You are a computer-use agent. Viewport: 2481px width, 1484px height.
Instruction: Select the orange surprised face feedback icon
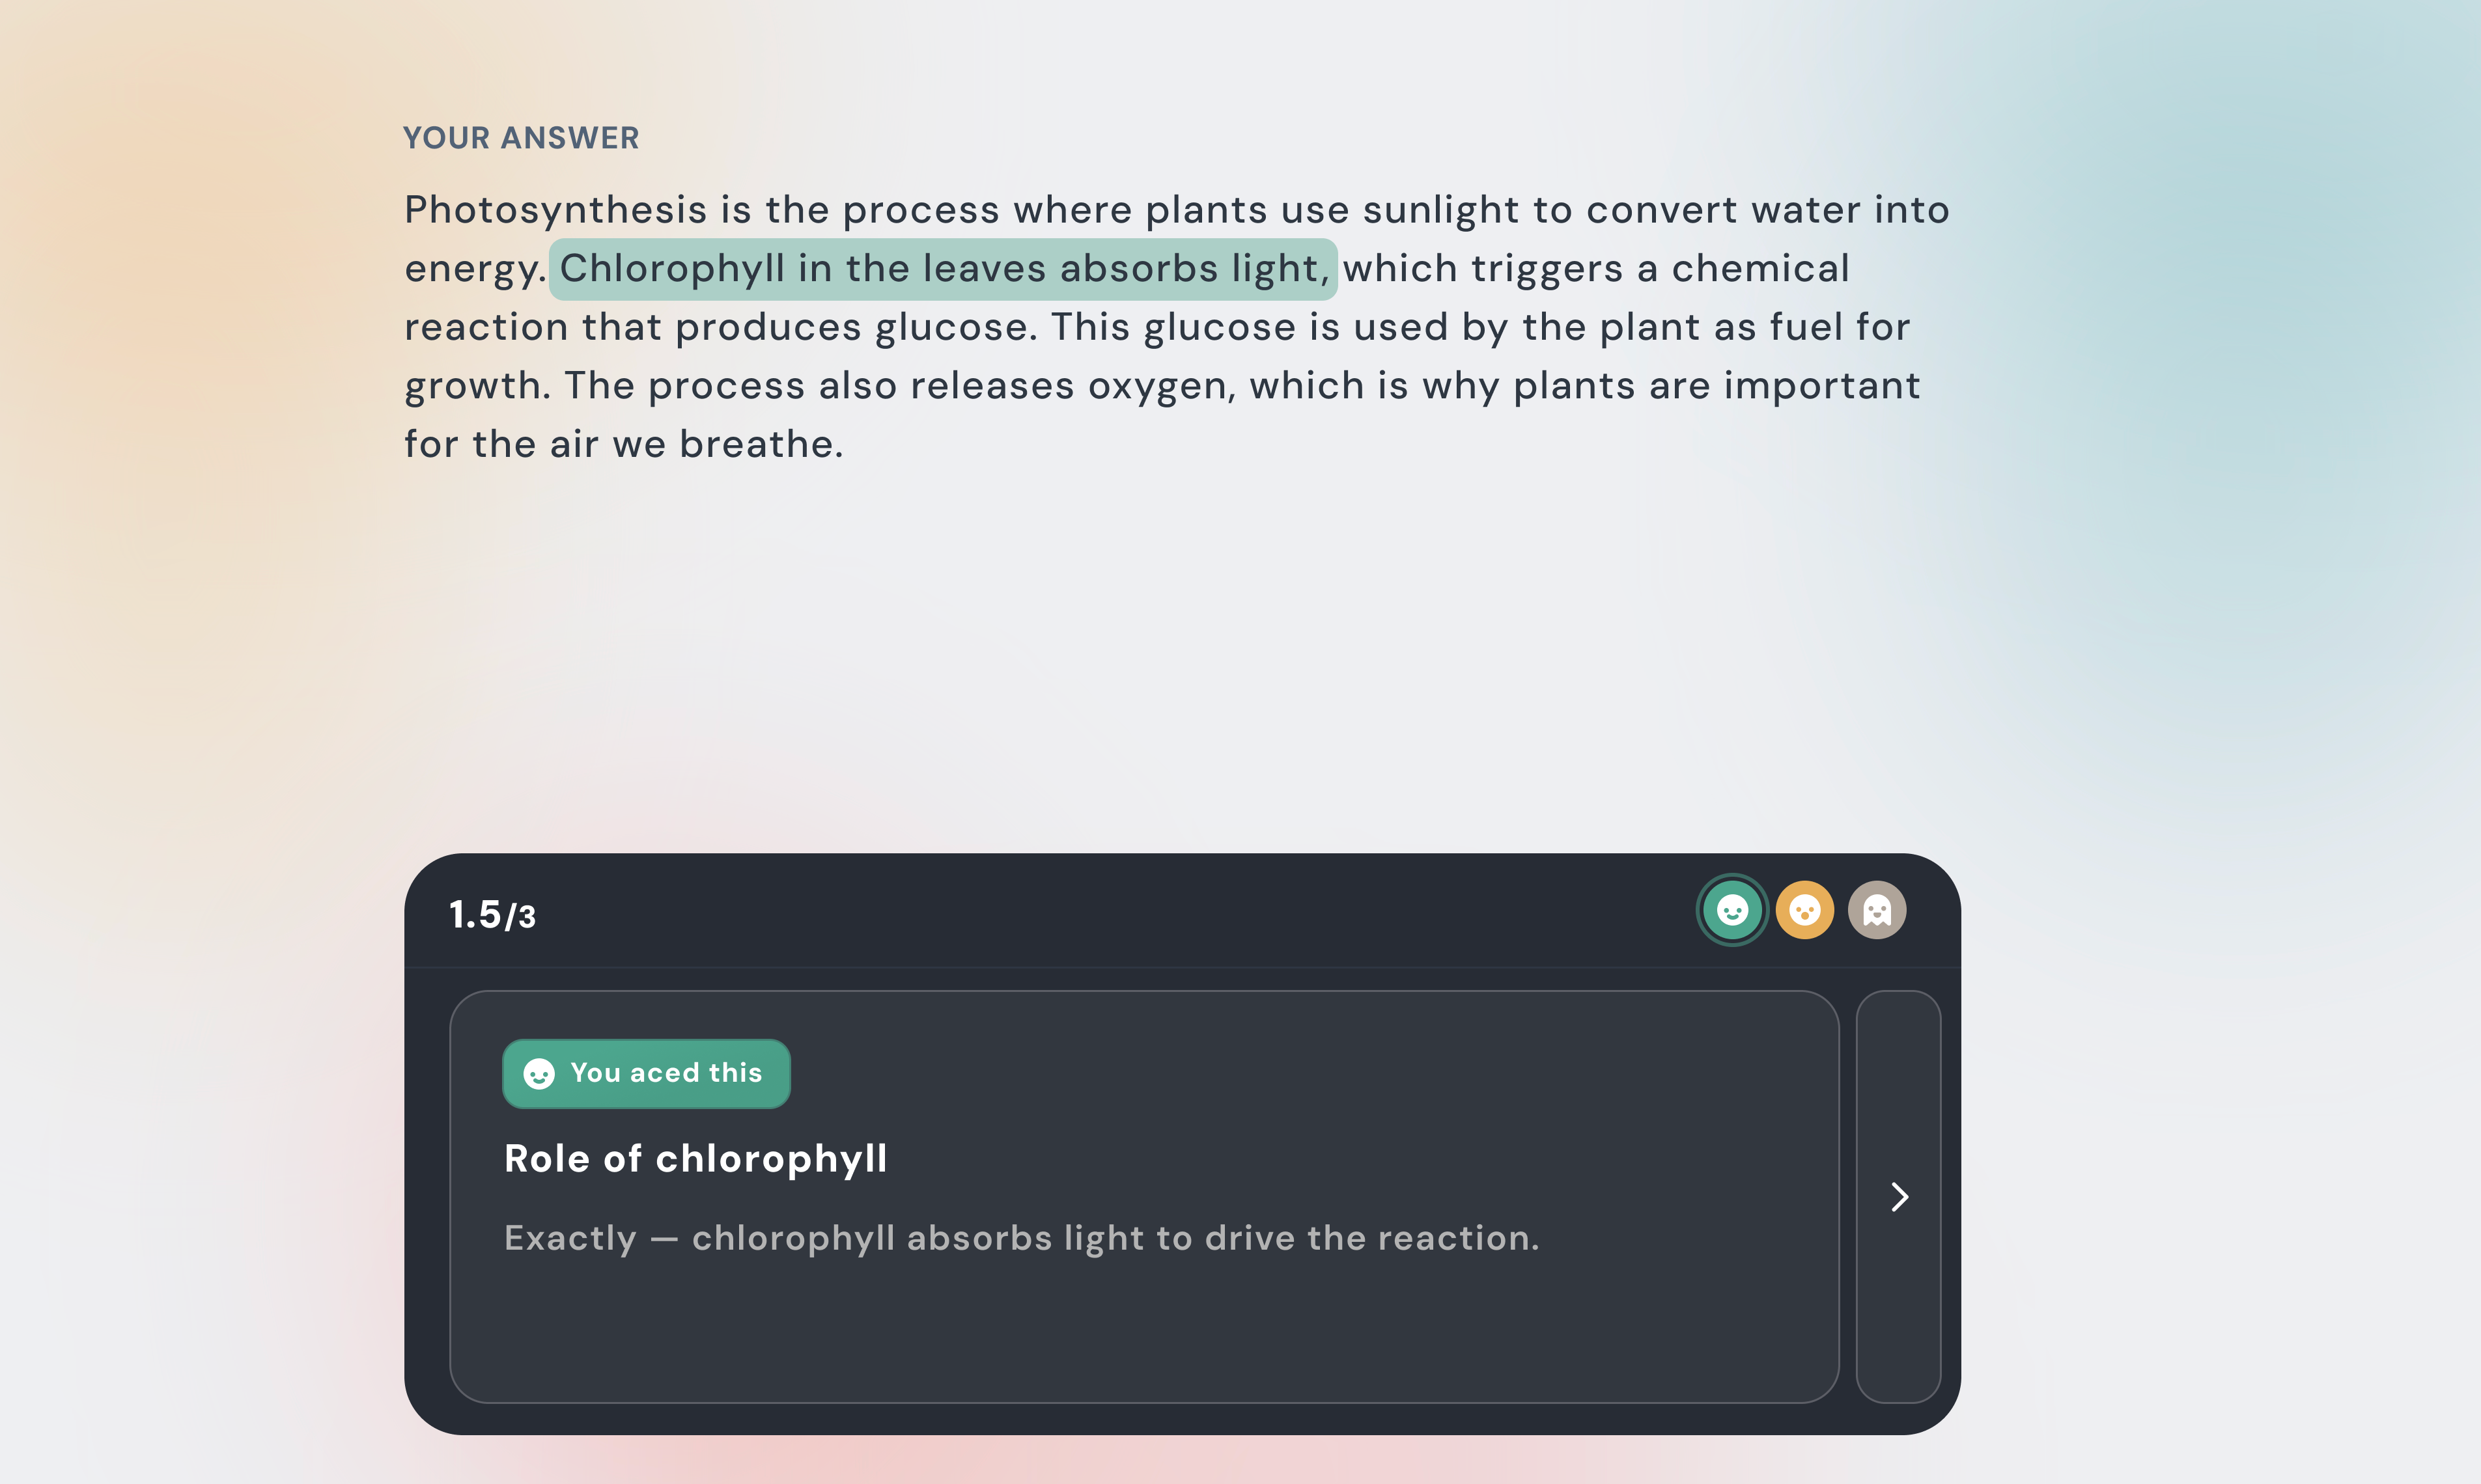pos(1804,910)
